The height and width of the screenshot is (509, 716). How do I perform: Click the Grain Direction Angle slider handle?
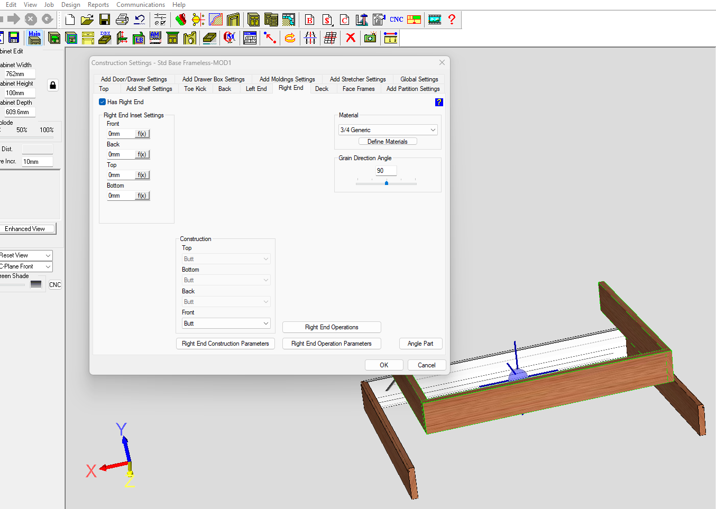point(387,183)
